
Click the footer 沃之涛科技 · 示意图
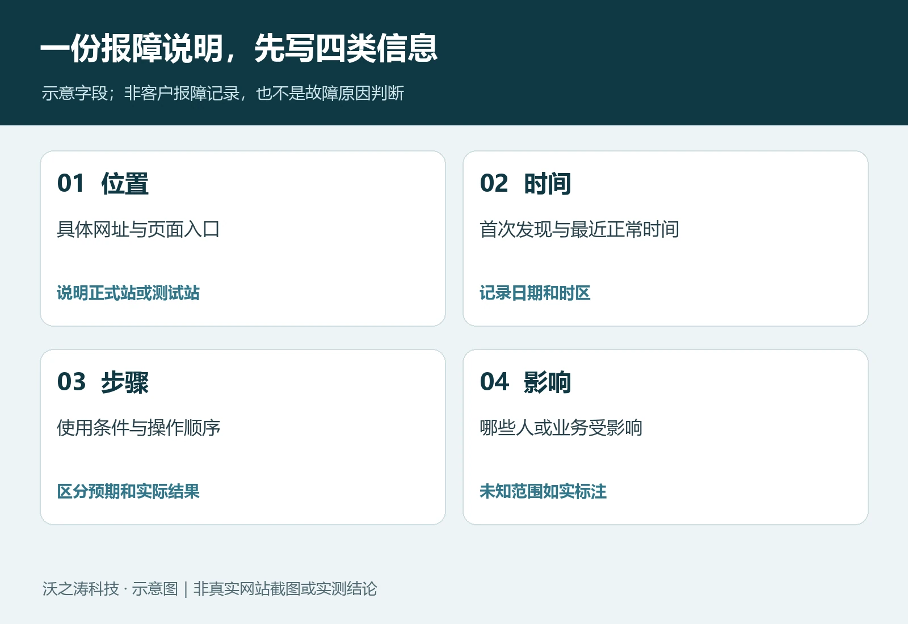[x=110, y=589]
